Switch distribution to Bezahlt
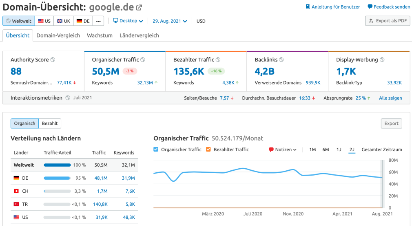The height and width of the screenshot is (226, 412). (50, 123)
